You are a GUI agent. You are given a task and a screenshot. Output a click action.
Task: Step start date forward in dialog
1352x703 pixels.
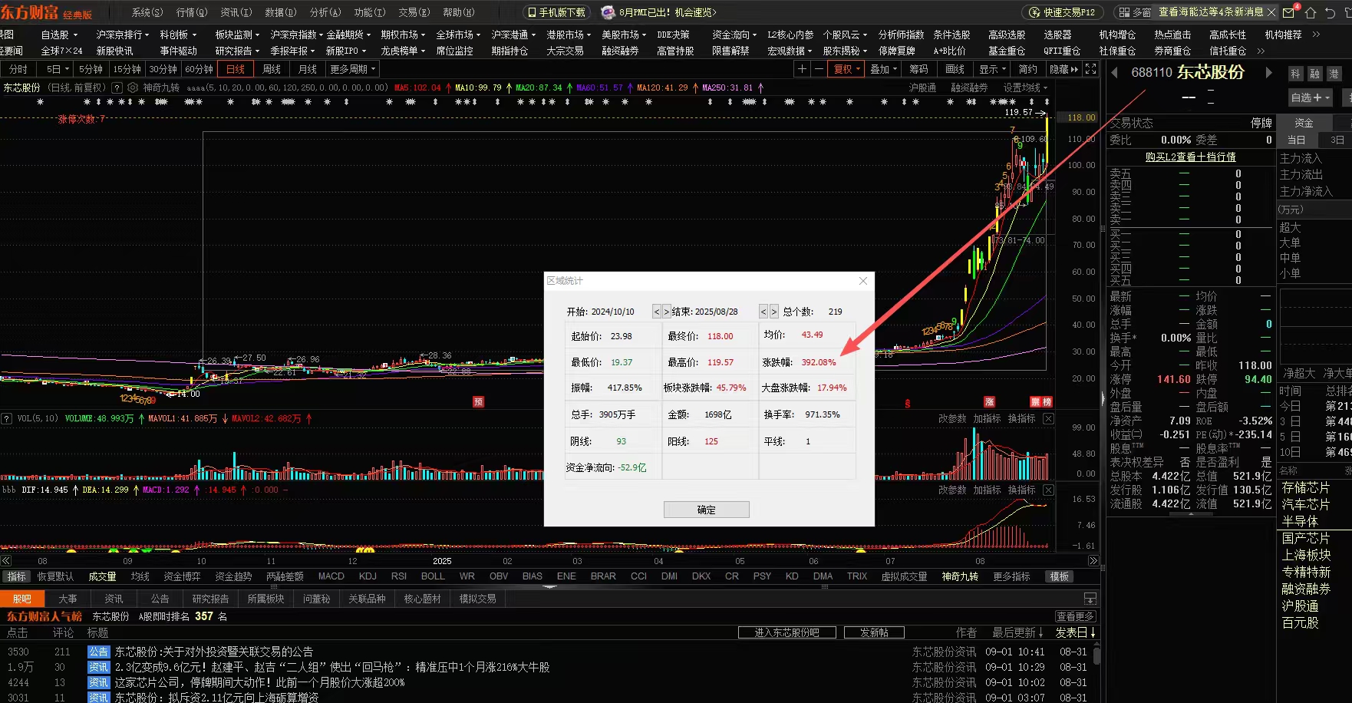[x=666, y=312]
